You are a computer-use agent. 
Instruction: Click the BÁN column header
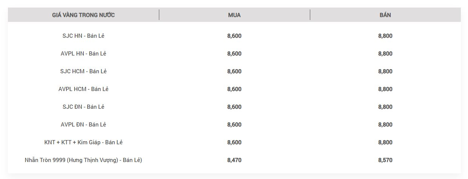point(385,15)
